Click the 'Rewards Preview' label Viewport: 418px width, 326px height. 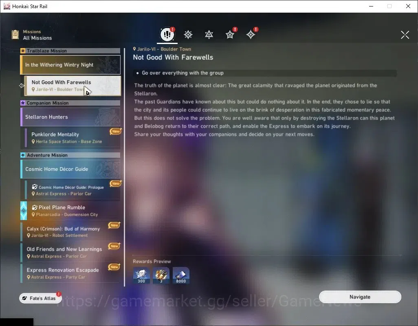click(x=152, y=261)
